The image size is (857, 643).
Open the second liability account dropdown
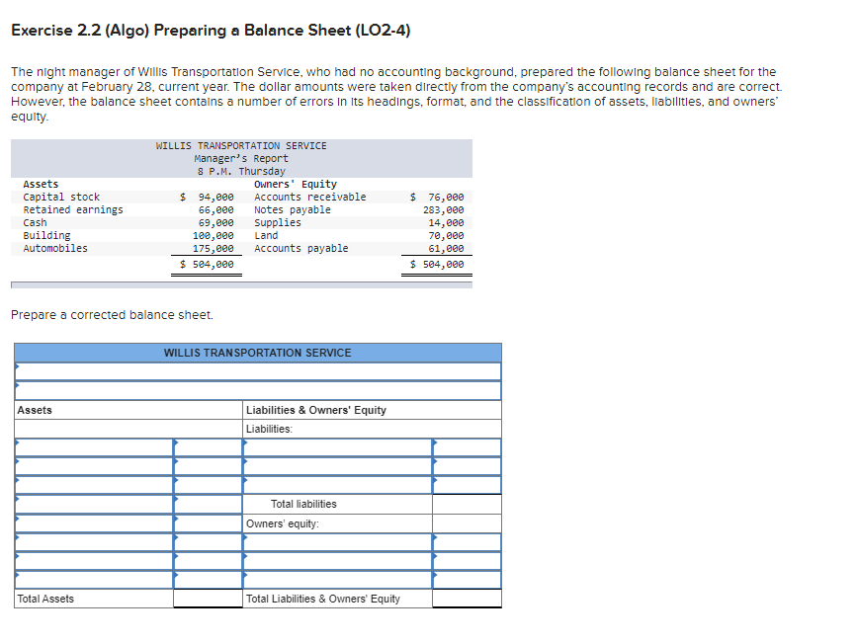336,467
